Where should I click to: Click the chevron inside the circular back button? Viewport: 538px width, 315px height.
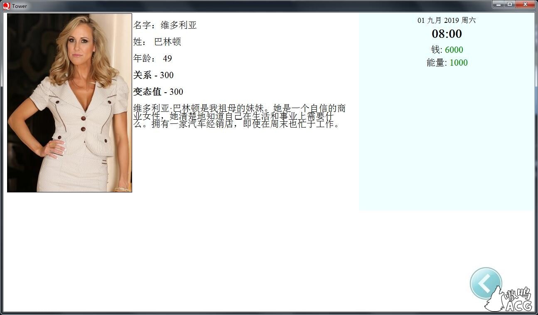[484, 283]
